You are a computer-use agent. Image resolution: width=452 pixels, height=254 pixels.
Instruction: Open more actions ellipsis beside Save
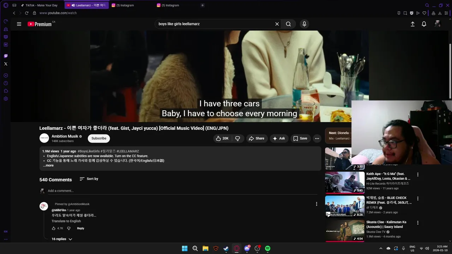point(317,138)
